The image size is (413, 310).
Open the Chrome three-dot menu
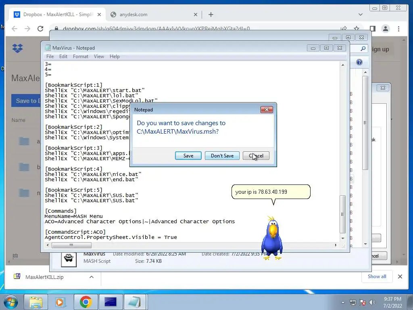398,29
